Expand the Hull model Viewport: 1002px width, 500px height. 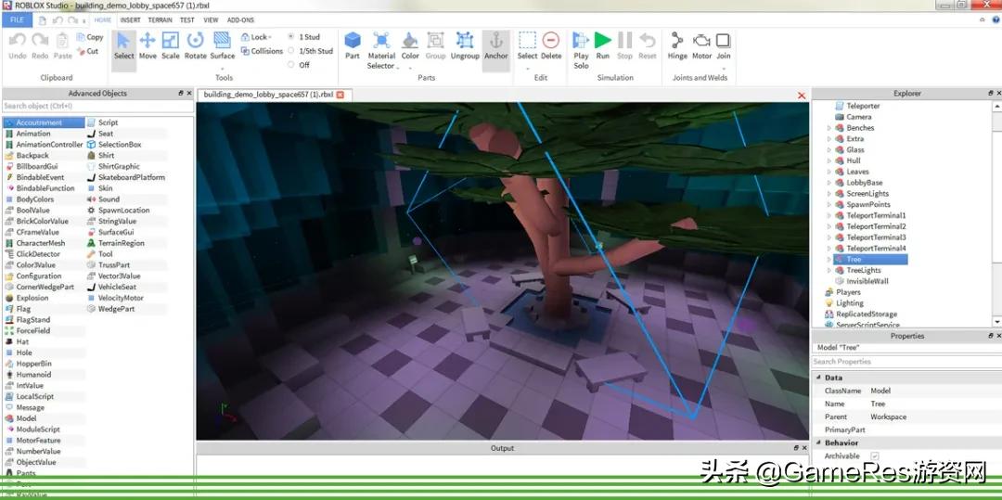coord(829,160)
